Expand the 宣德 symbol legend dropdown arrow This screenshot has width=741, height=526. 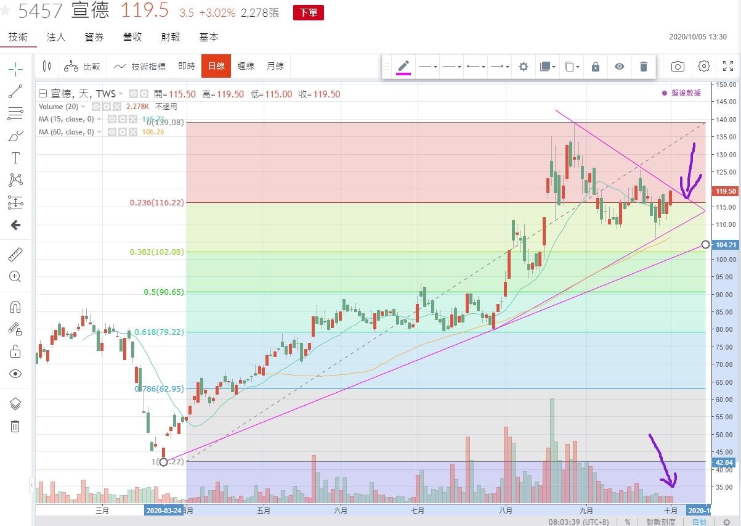point(121,94)
